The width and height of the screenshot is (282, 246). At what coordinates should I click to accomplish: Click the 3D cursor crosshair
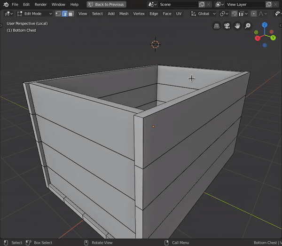click(155, 44)
